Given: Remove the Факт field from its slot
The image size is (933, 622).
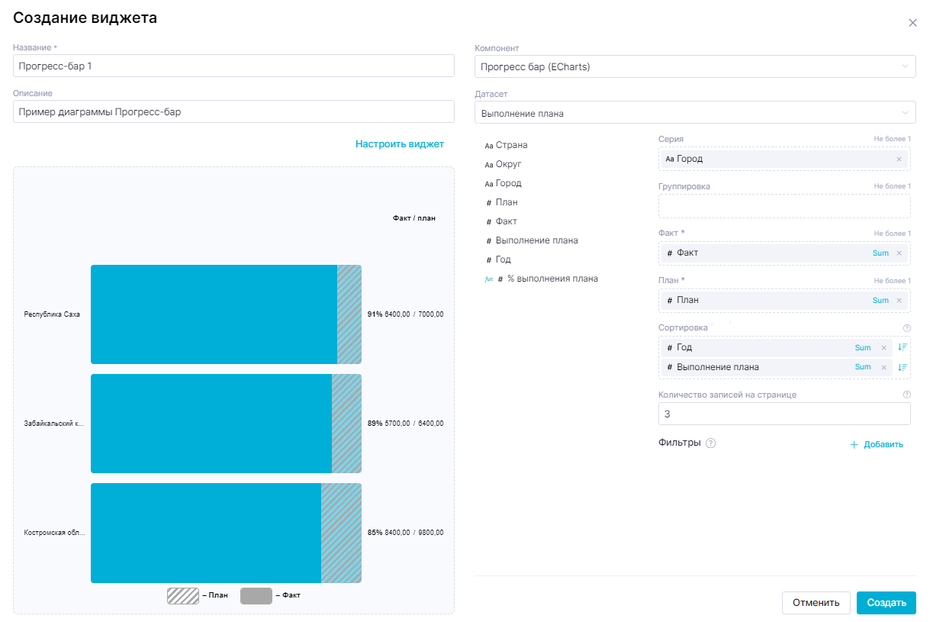Looking at the screenshot, I should coord(899,253).
